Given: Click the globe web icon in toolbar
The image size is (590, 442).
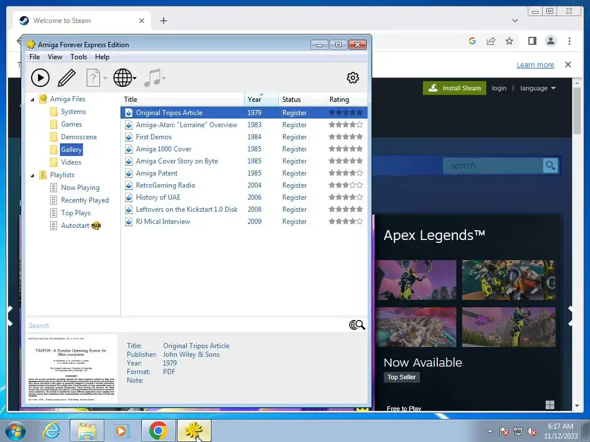Looking at the screenshot, I should [x=123, y=78].
